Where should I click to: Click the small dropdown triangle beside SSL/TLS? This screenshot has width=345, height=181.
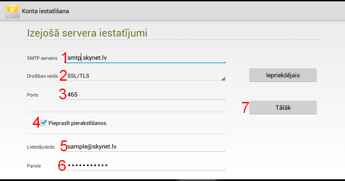[x=223, y=79]
